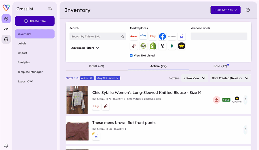Open the brown pants thumbnail
259x150 pixels.
(x=77, y=131)
